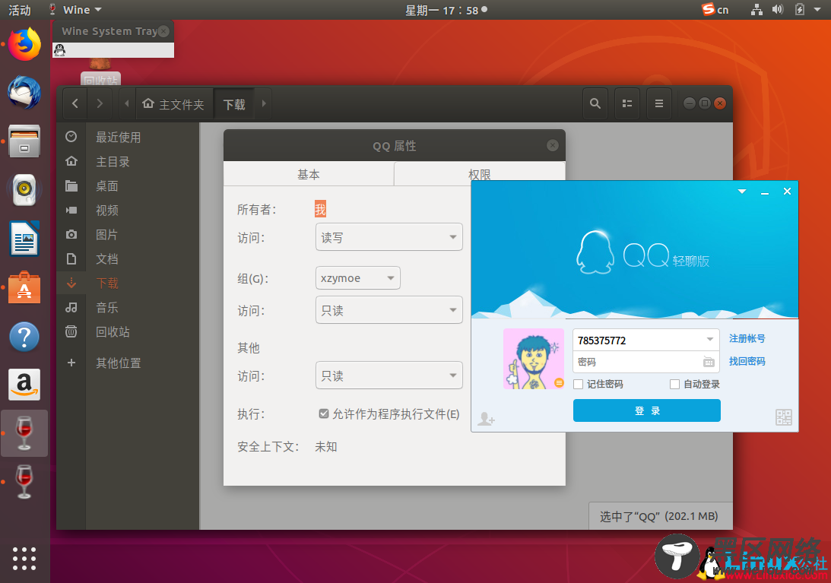Launch Thunderbird mail from the dock
The image size is (831, 583).
24,93
